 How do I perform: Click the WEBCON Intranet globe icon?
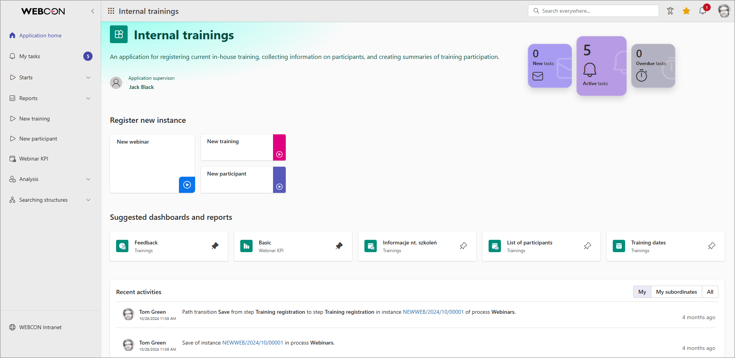(x=12, y=327)
